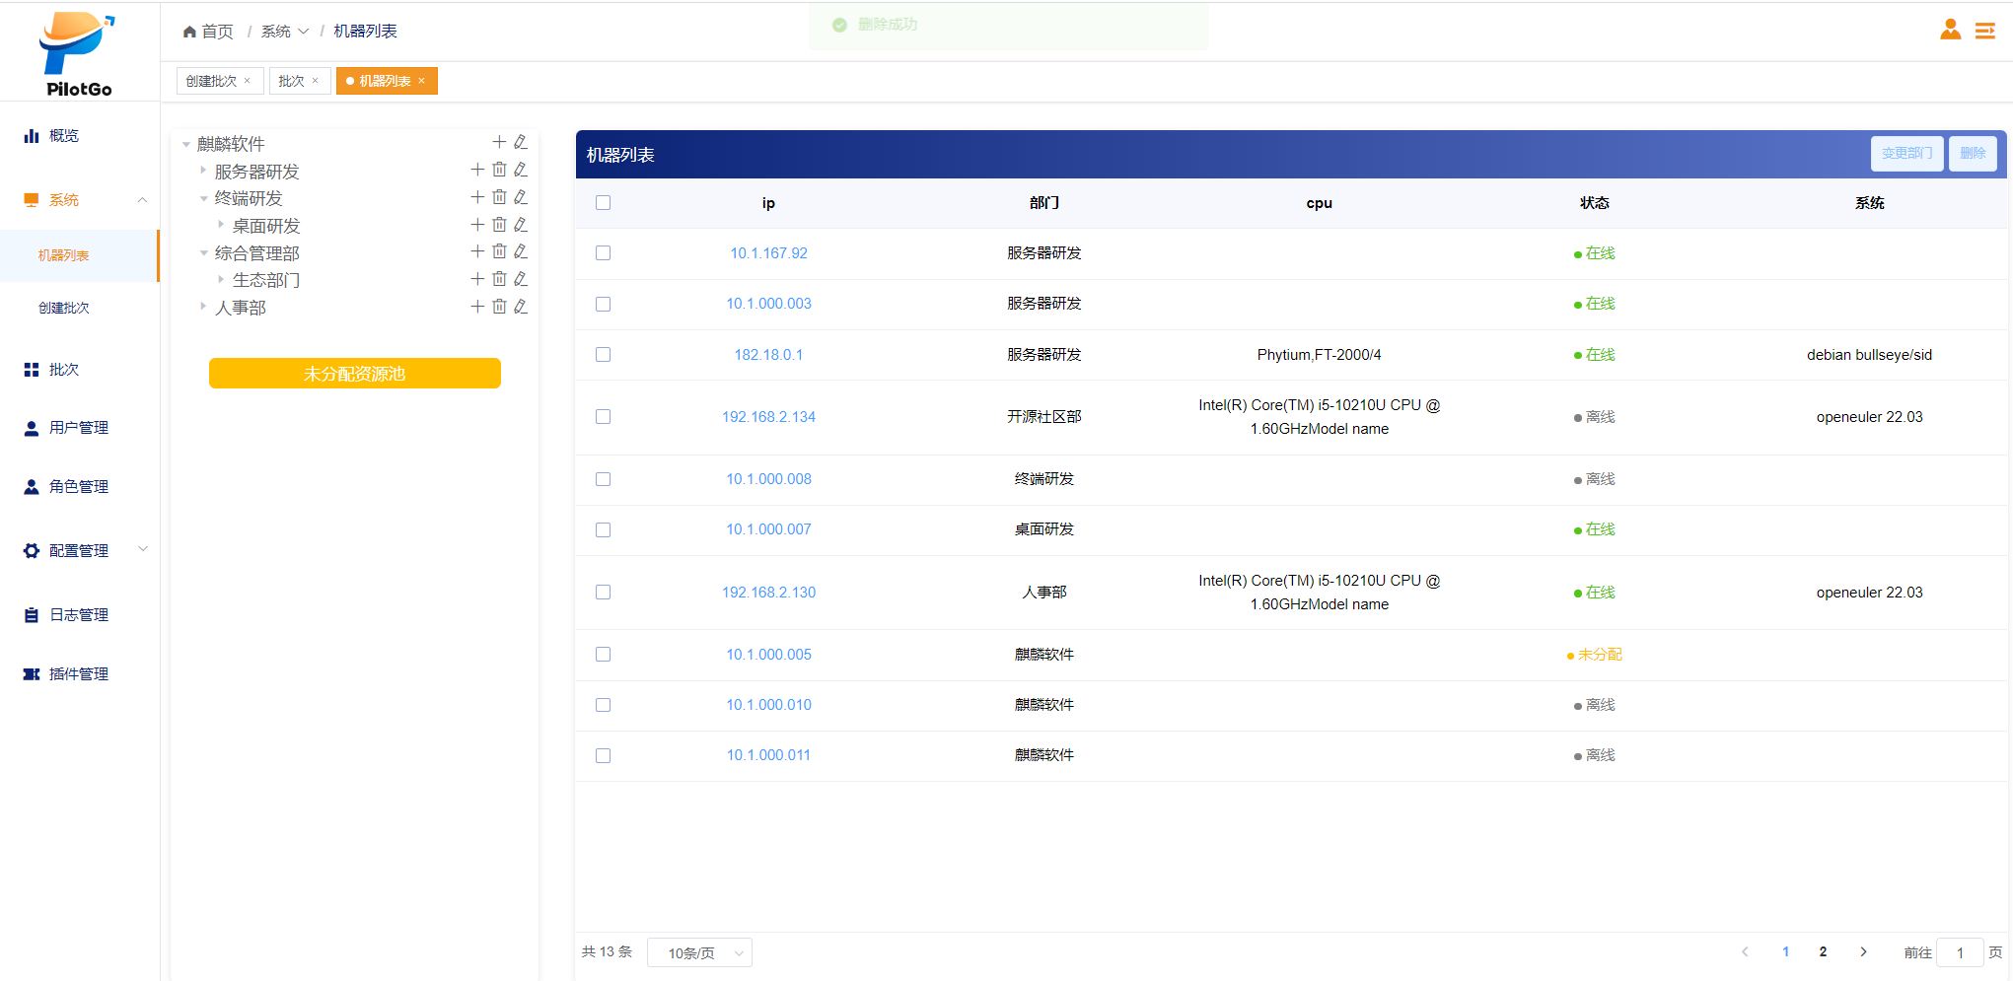Select the checkbox for 192.168.2.130
The image size is (2013, 981).
tap(604, 593)
